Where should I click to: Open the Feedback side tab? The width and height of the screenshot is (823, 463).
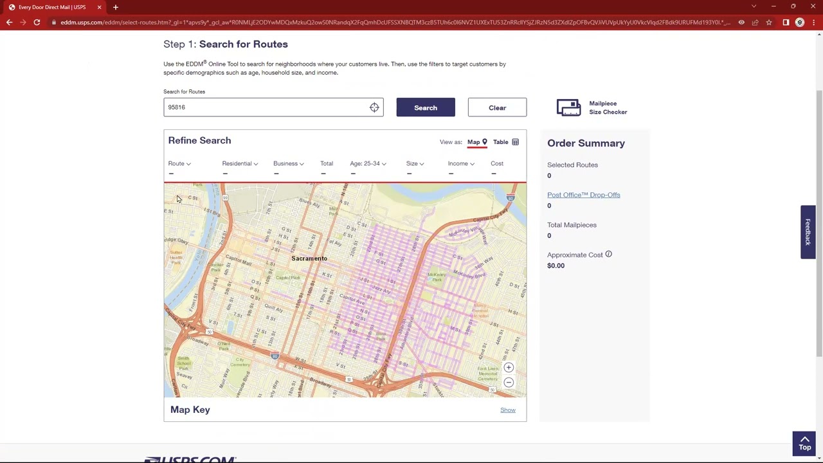point(808,232)
